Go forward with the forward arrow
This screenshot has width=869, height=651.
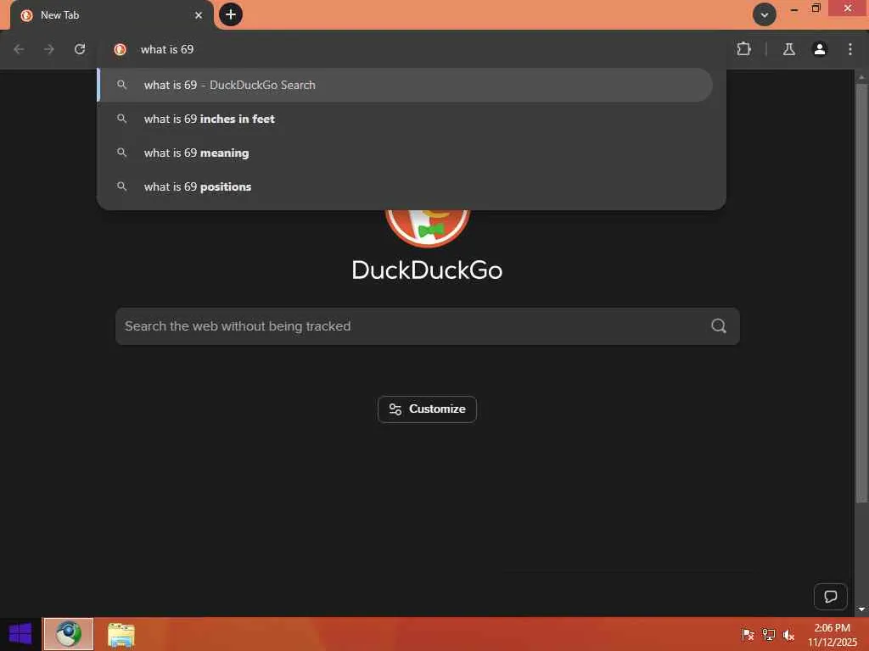pos(49,49)
